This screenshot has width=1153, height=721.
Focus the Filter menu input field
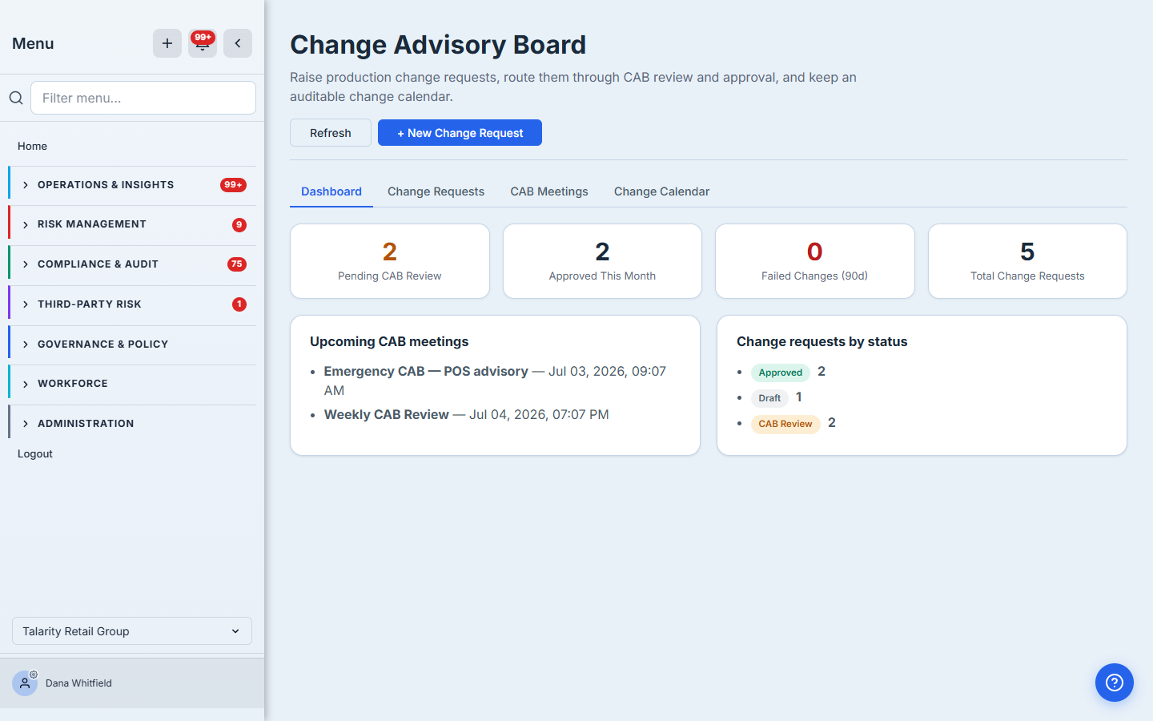tap(143, 98)
